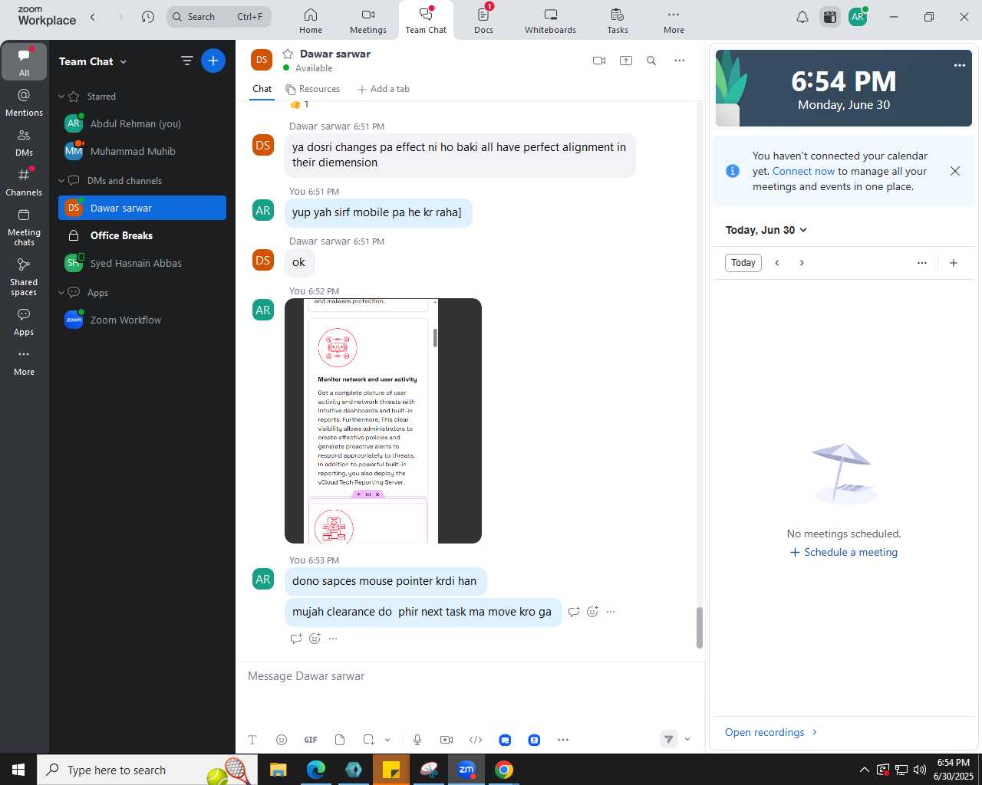Open the notifications bell
The height and width of the screenshot is (785, 982).
coord(802,17)
